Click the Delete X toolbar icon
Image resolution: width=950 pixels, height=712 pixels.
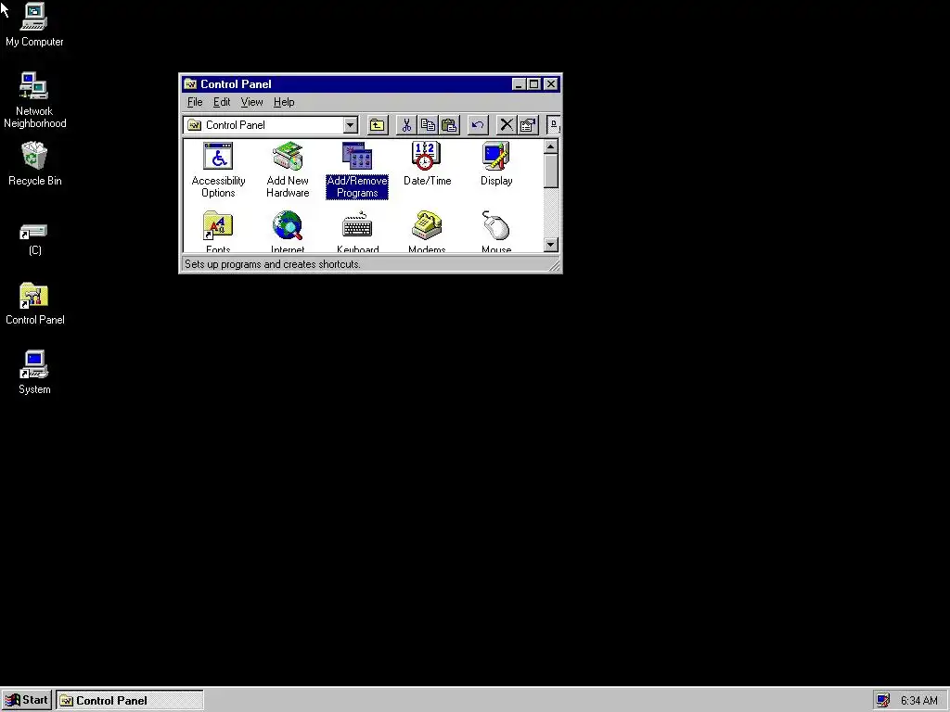506,125
